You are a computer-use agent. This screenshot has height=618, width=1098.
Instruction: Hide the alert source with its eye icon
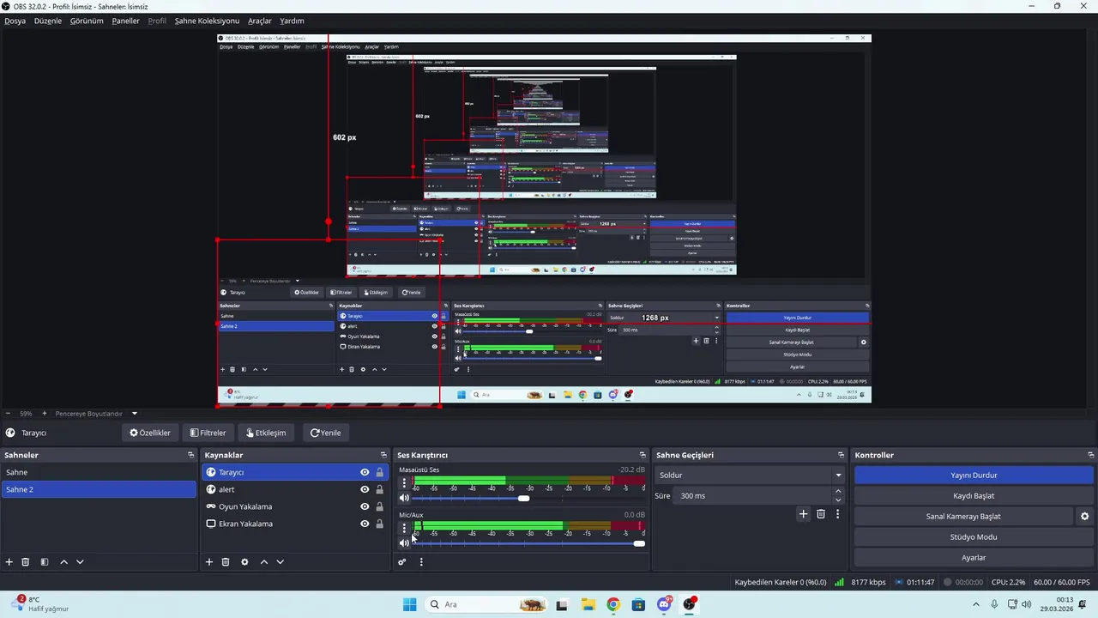click(365, 489)
